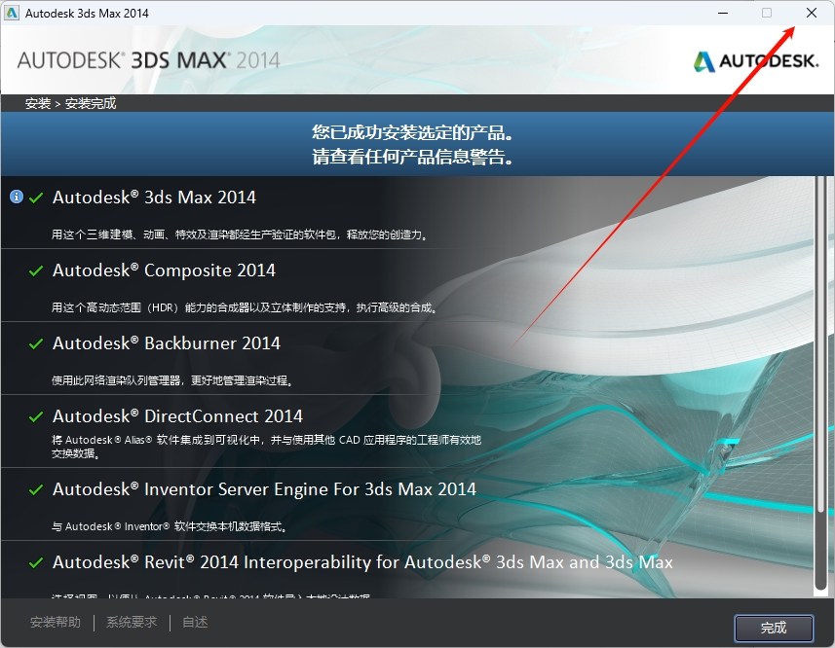Click the checkmark beside Autodesk Revit 2014 Interoperability
835x648 pixels.
point(37,562)
